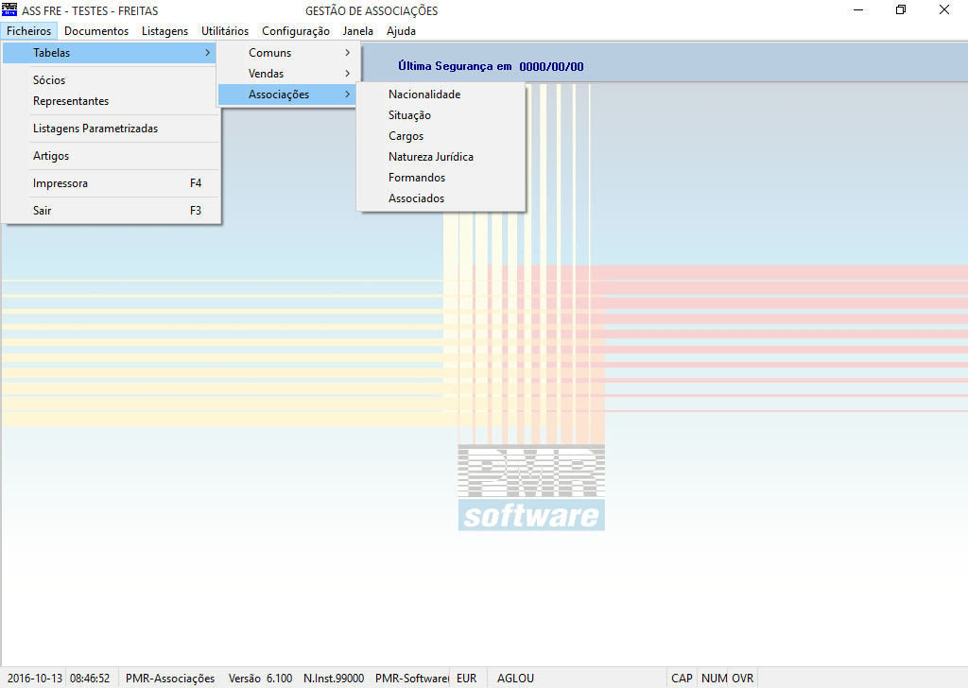Image resolution: width=968 pixels, height=688 pixels.
Task: Open the Nacionalidade table
Action: pyautogui.click(x=441, y=95)
